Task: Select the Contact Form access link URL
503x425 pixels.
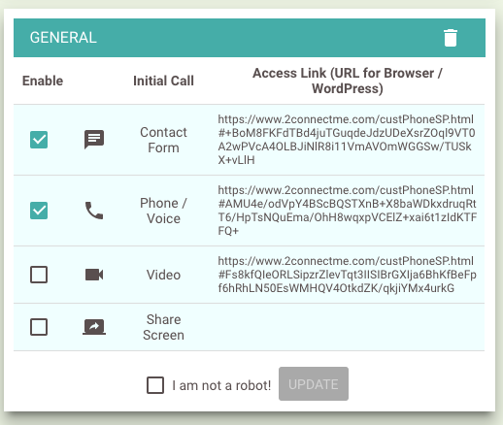Action: (x=347, y=140)
